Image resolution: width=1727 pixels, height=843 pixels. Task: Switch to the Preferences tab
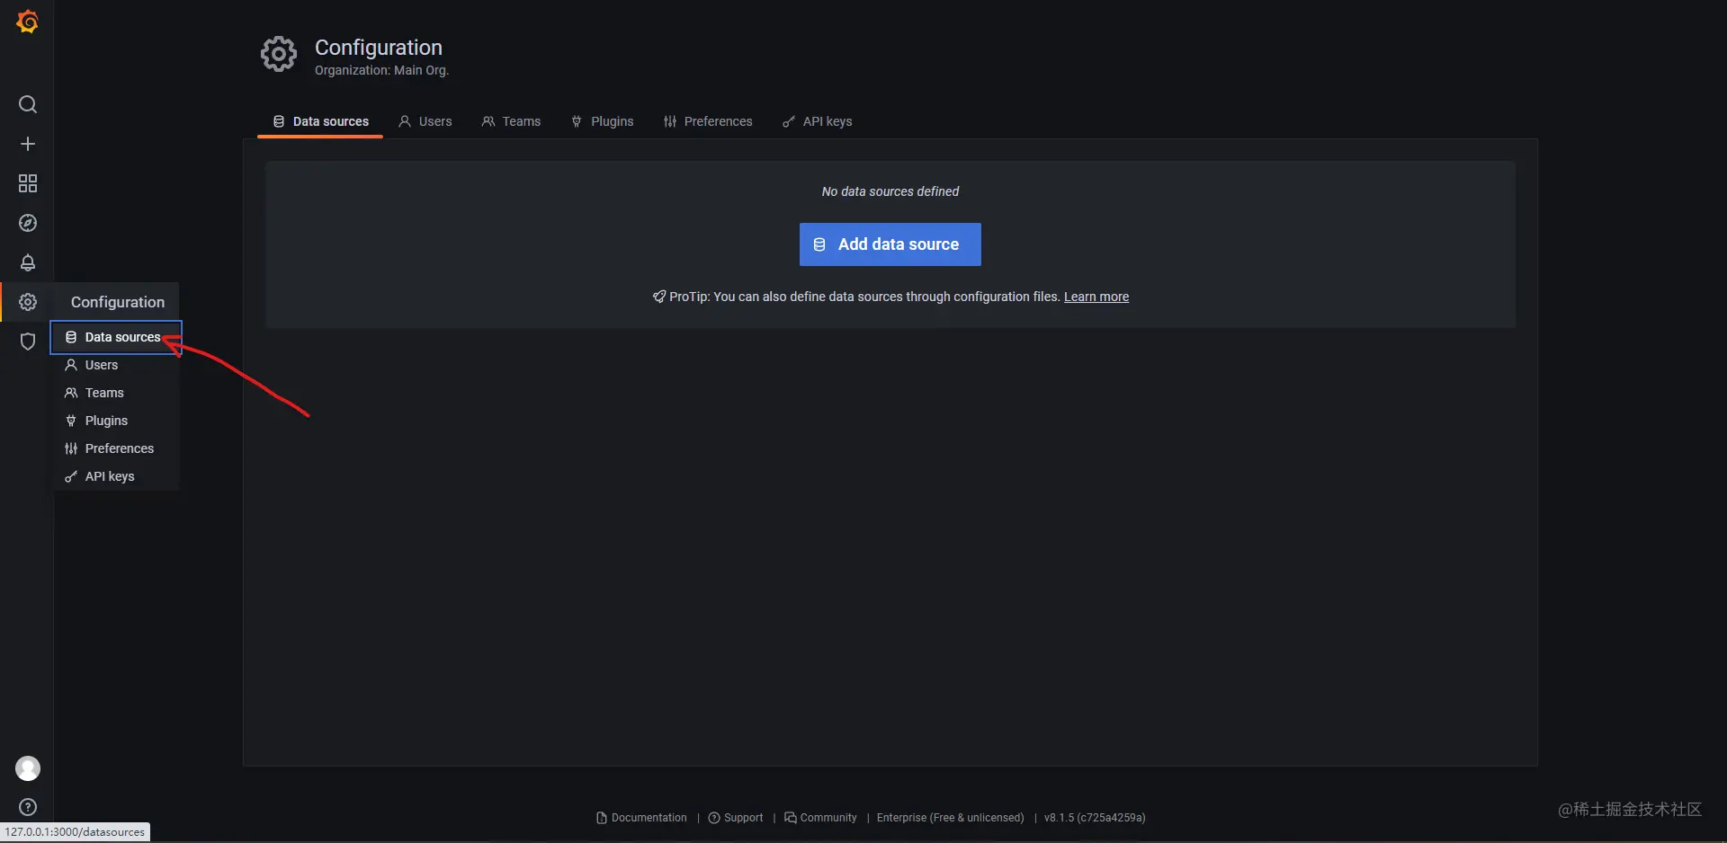708,121
